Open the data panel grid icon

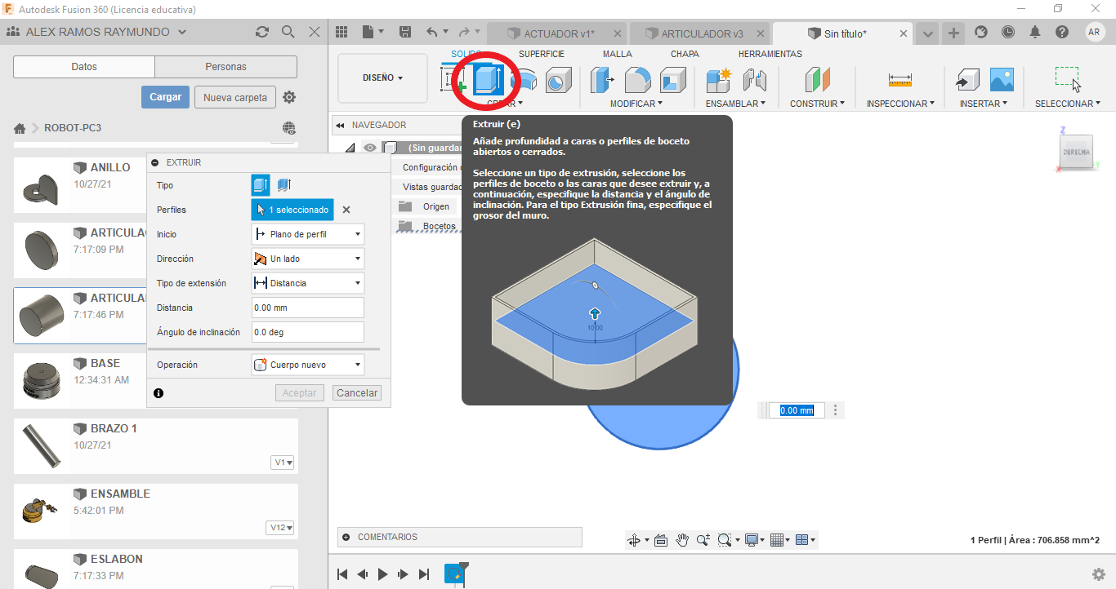(341, 32)
